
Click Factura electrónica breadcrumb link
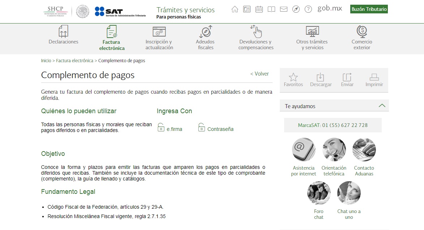click(x=74, y=61)
